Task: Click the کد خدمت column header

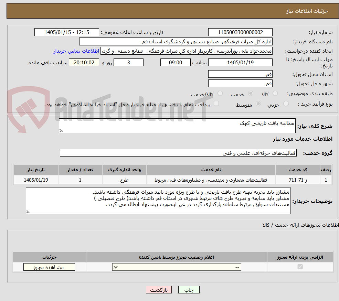Action: pos(298,170)
